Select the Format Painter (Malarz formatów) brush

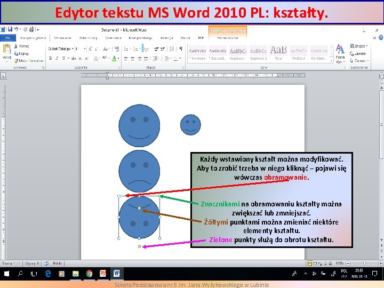tap(16, 60)
